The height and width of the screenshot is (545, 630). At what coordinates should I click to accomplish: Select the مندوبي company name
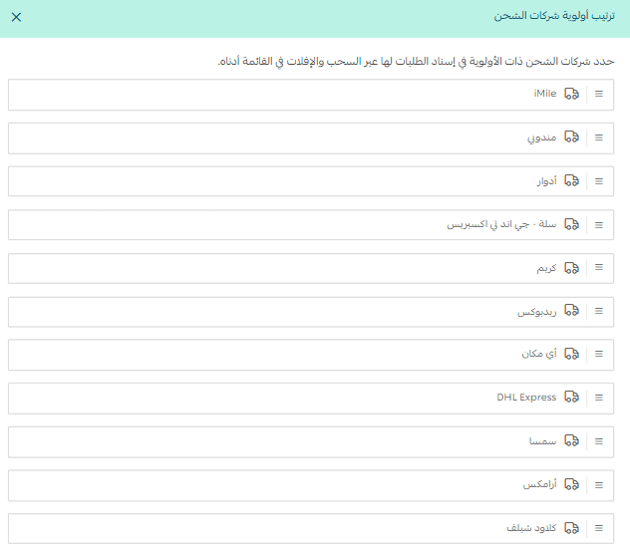(x=541, y=138)
